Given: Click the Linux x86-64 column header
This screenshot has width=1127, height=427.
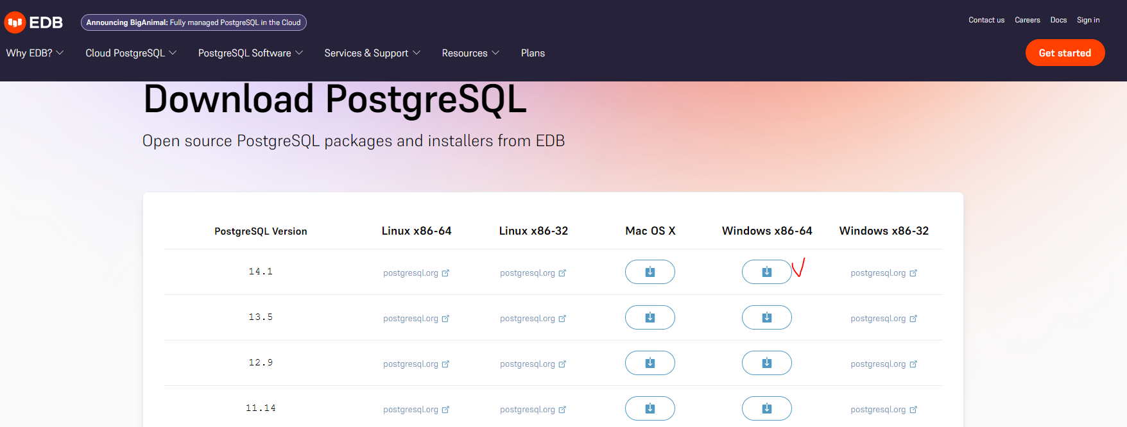Looking at the screenshot, I should pyautogui.click(x=417, y=231).
